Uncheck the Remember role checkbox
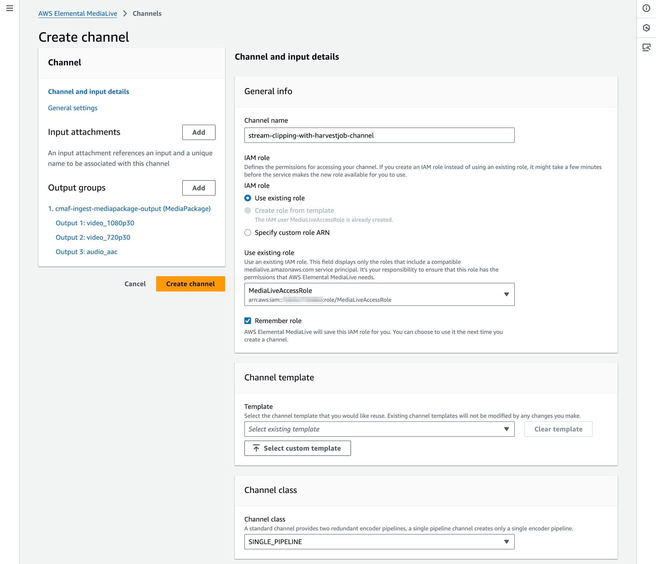Image resolution: width=656 pixels, height=564 pixels. [x=248, y=321]
